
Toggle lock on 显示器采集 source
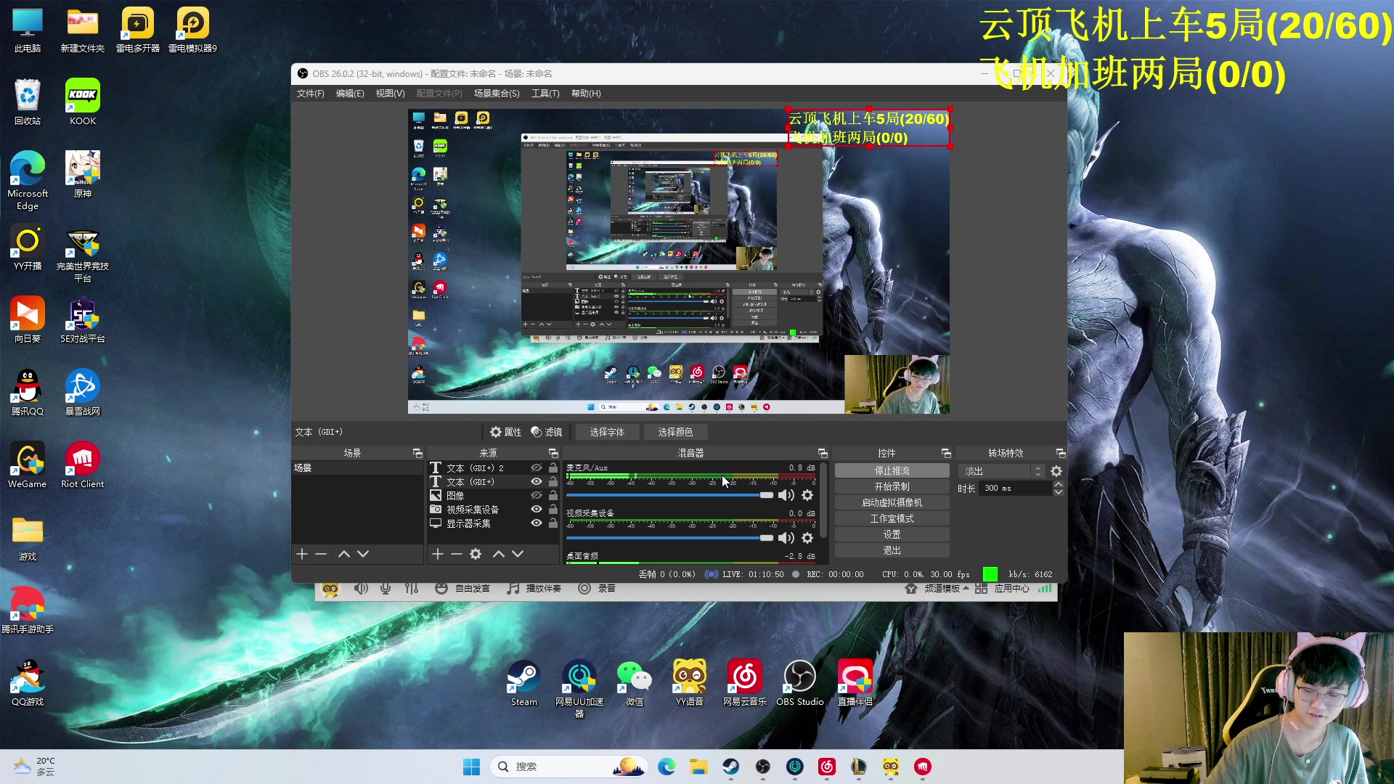pos(553,523)
